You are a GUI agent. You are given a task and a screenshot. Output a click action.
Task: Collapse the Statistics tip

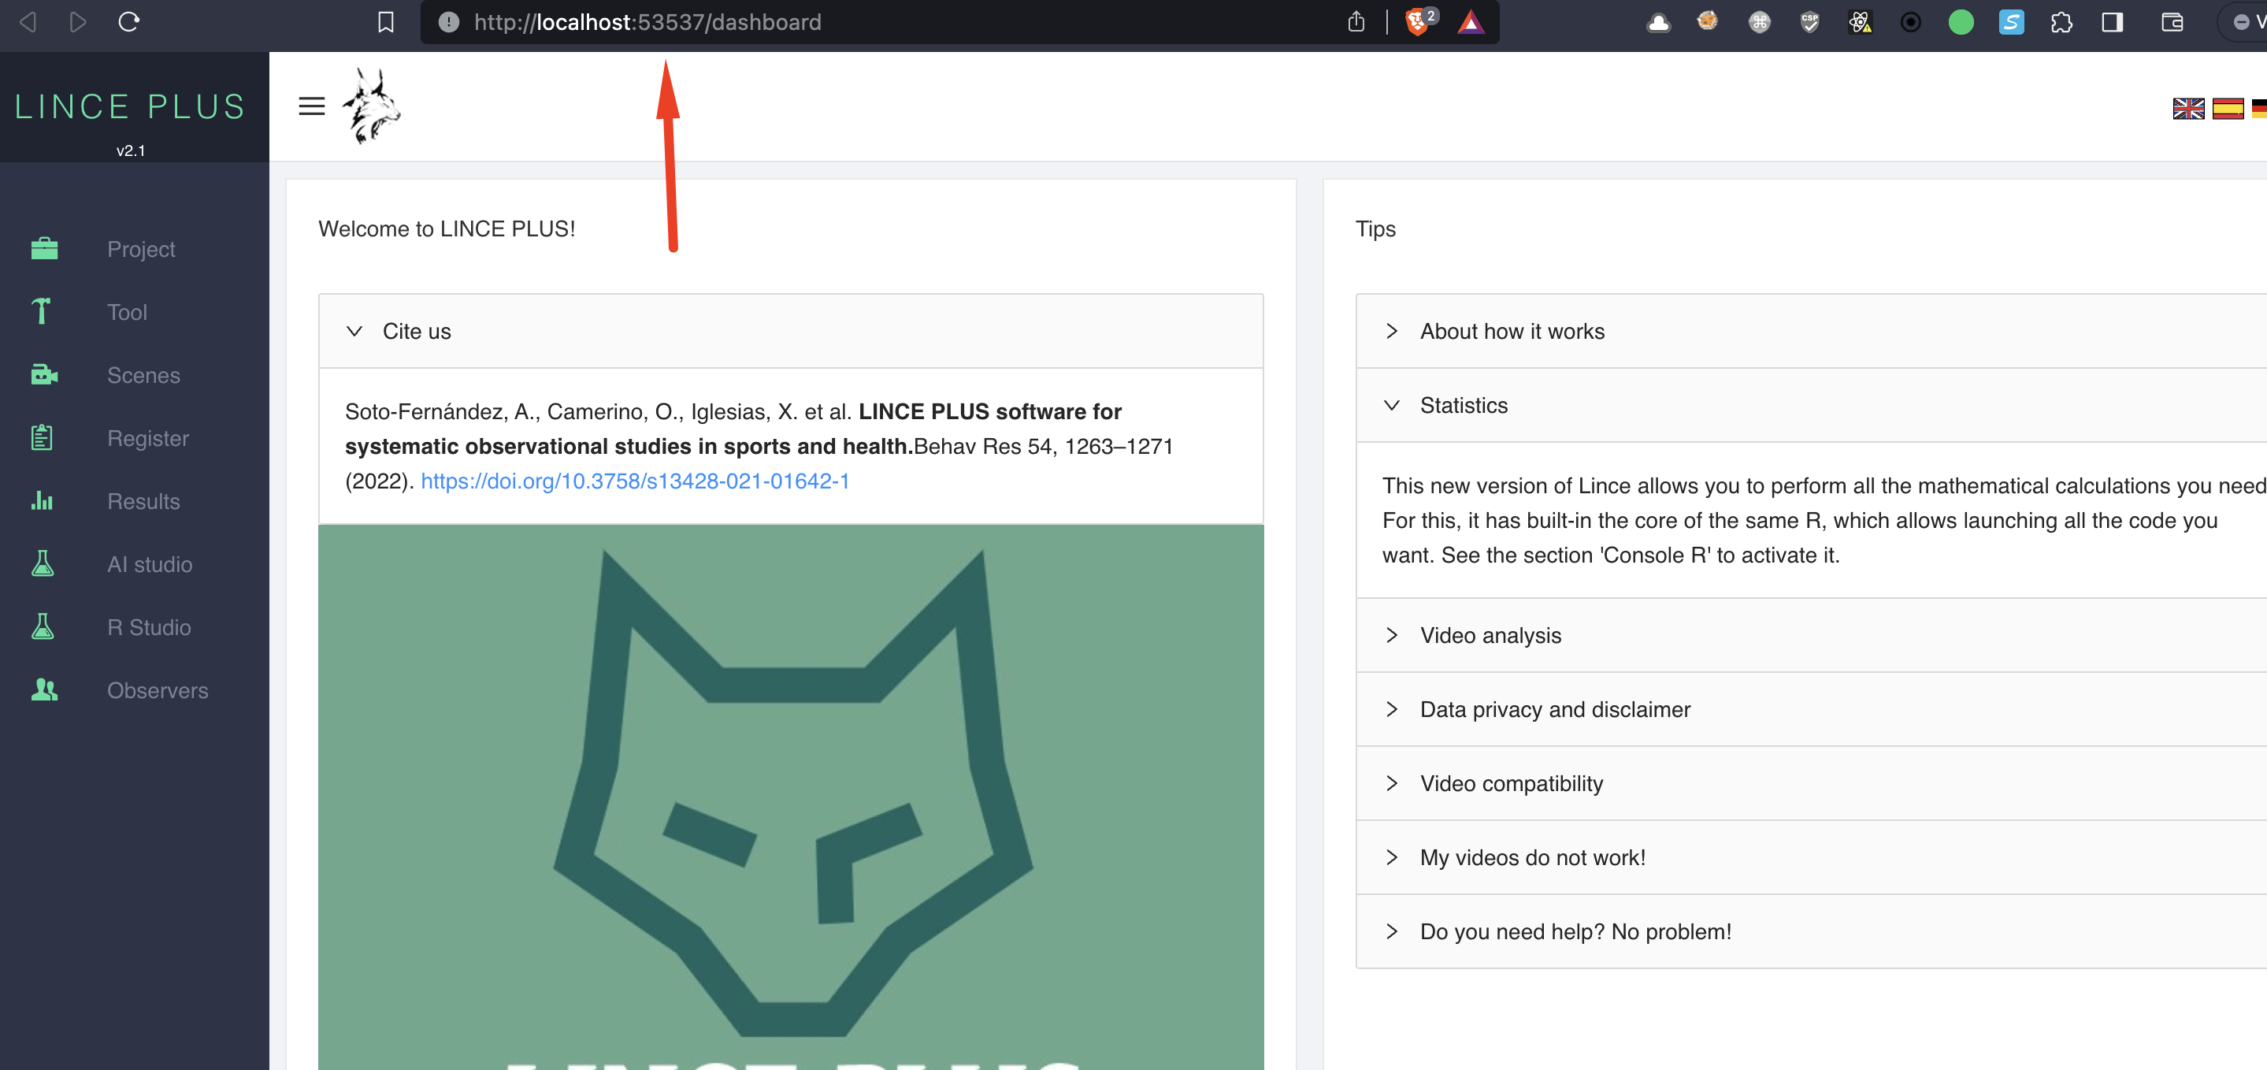pyautogui.click(x=1812, y=405)
